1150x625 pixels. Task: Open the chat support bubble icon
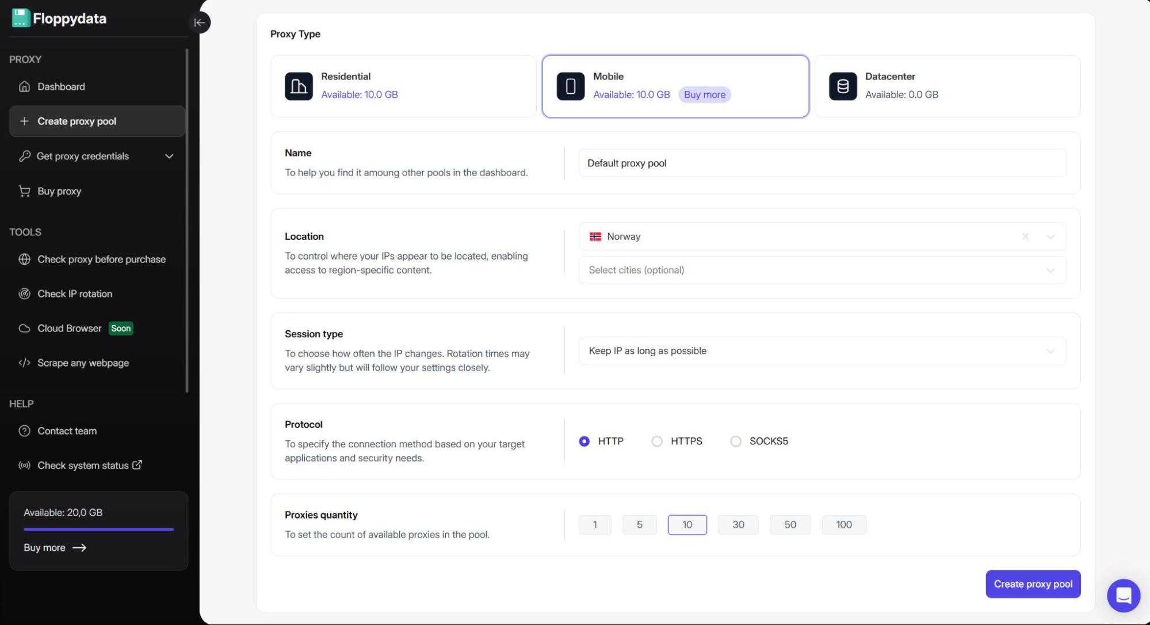[x=1123, y=595]
